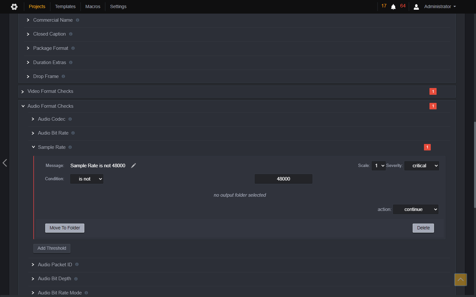Open the Settings tab

(118, 6)
